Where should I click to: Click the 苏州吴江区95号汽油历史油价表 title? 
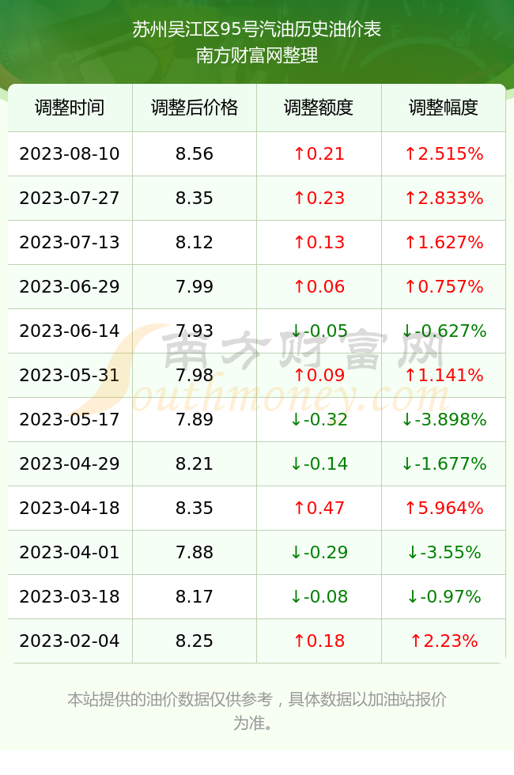click(256, 29)
